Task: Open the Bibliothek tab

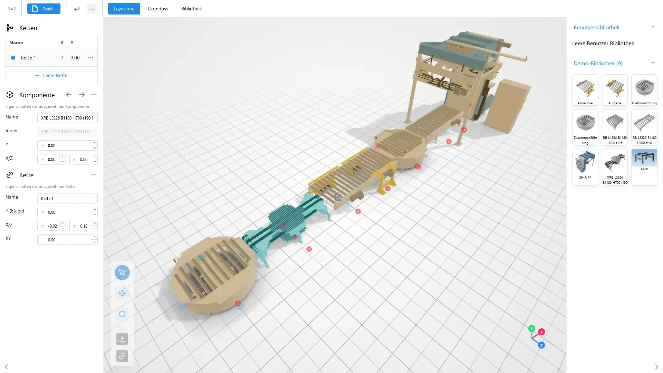Action: click(191, 9)
